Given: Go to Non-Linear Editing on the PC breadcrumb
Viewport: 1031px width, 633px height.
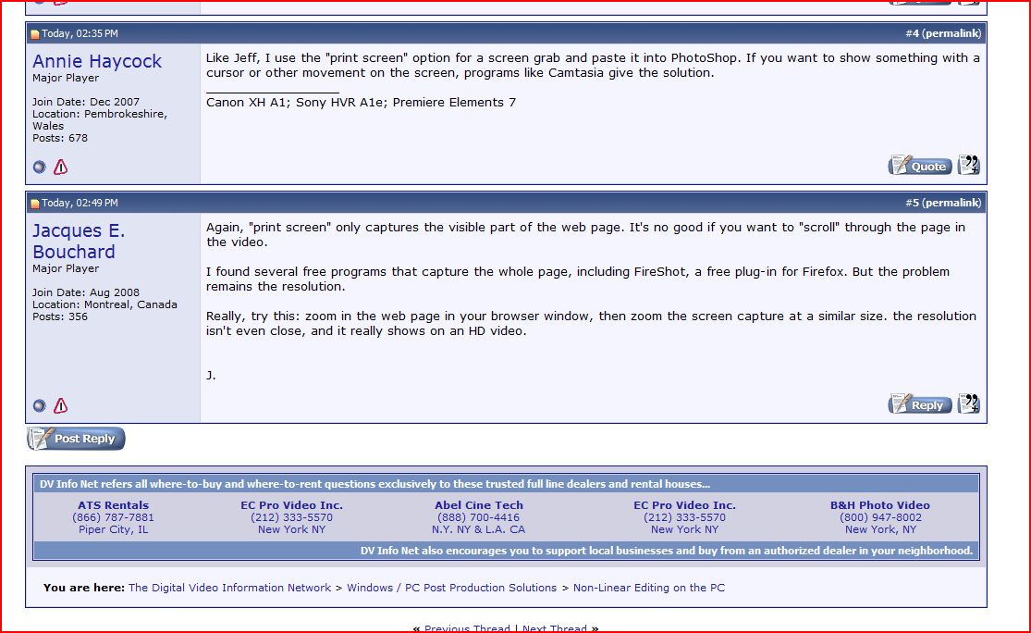Looking at the screenshot, I should [x=648, y=588].
